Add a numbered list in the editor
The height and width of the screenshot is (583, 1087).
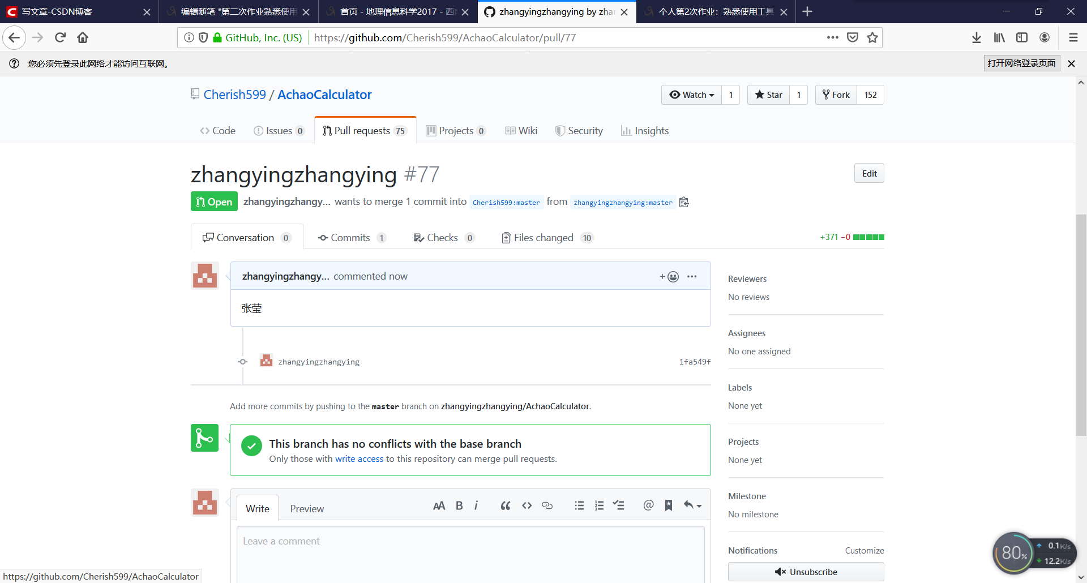point(599,505)
